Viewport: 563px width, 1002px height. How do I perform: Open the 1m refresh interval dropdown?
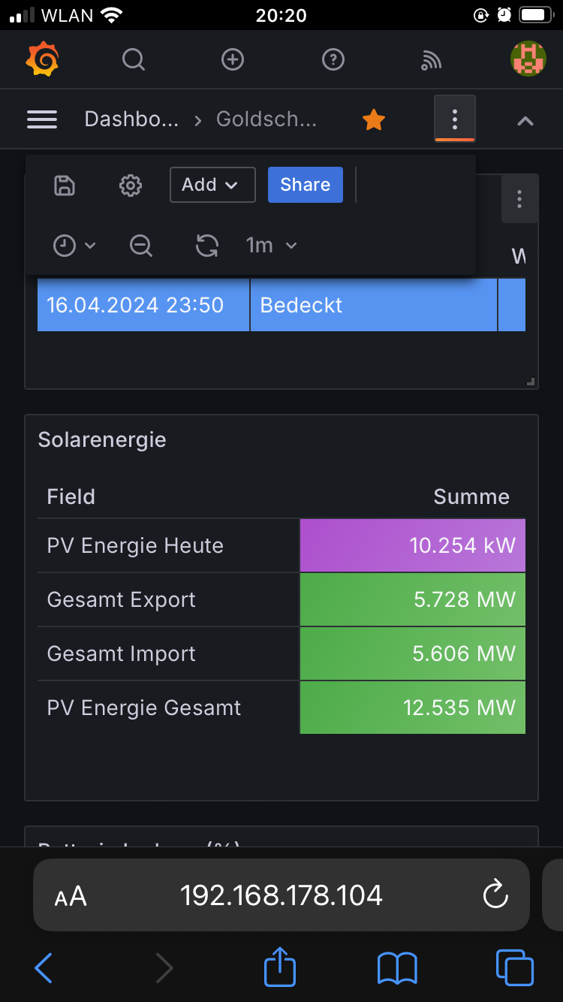(272, 246)
